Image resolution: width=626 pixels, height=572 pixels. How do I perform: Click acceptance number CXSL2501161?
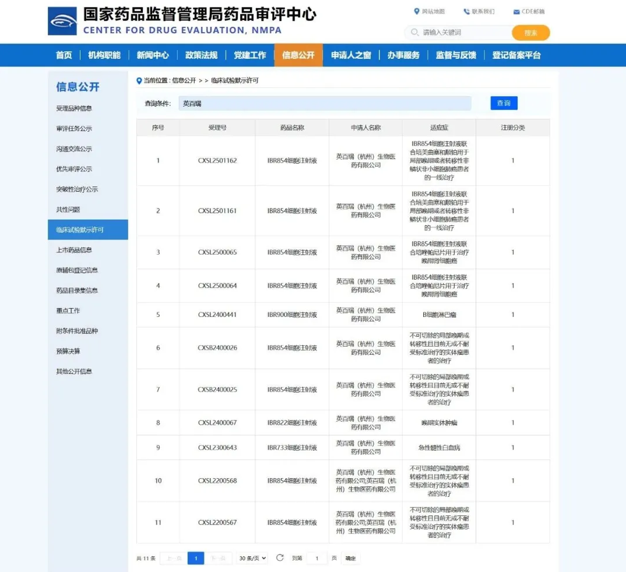point(217,211)
